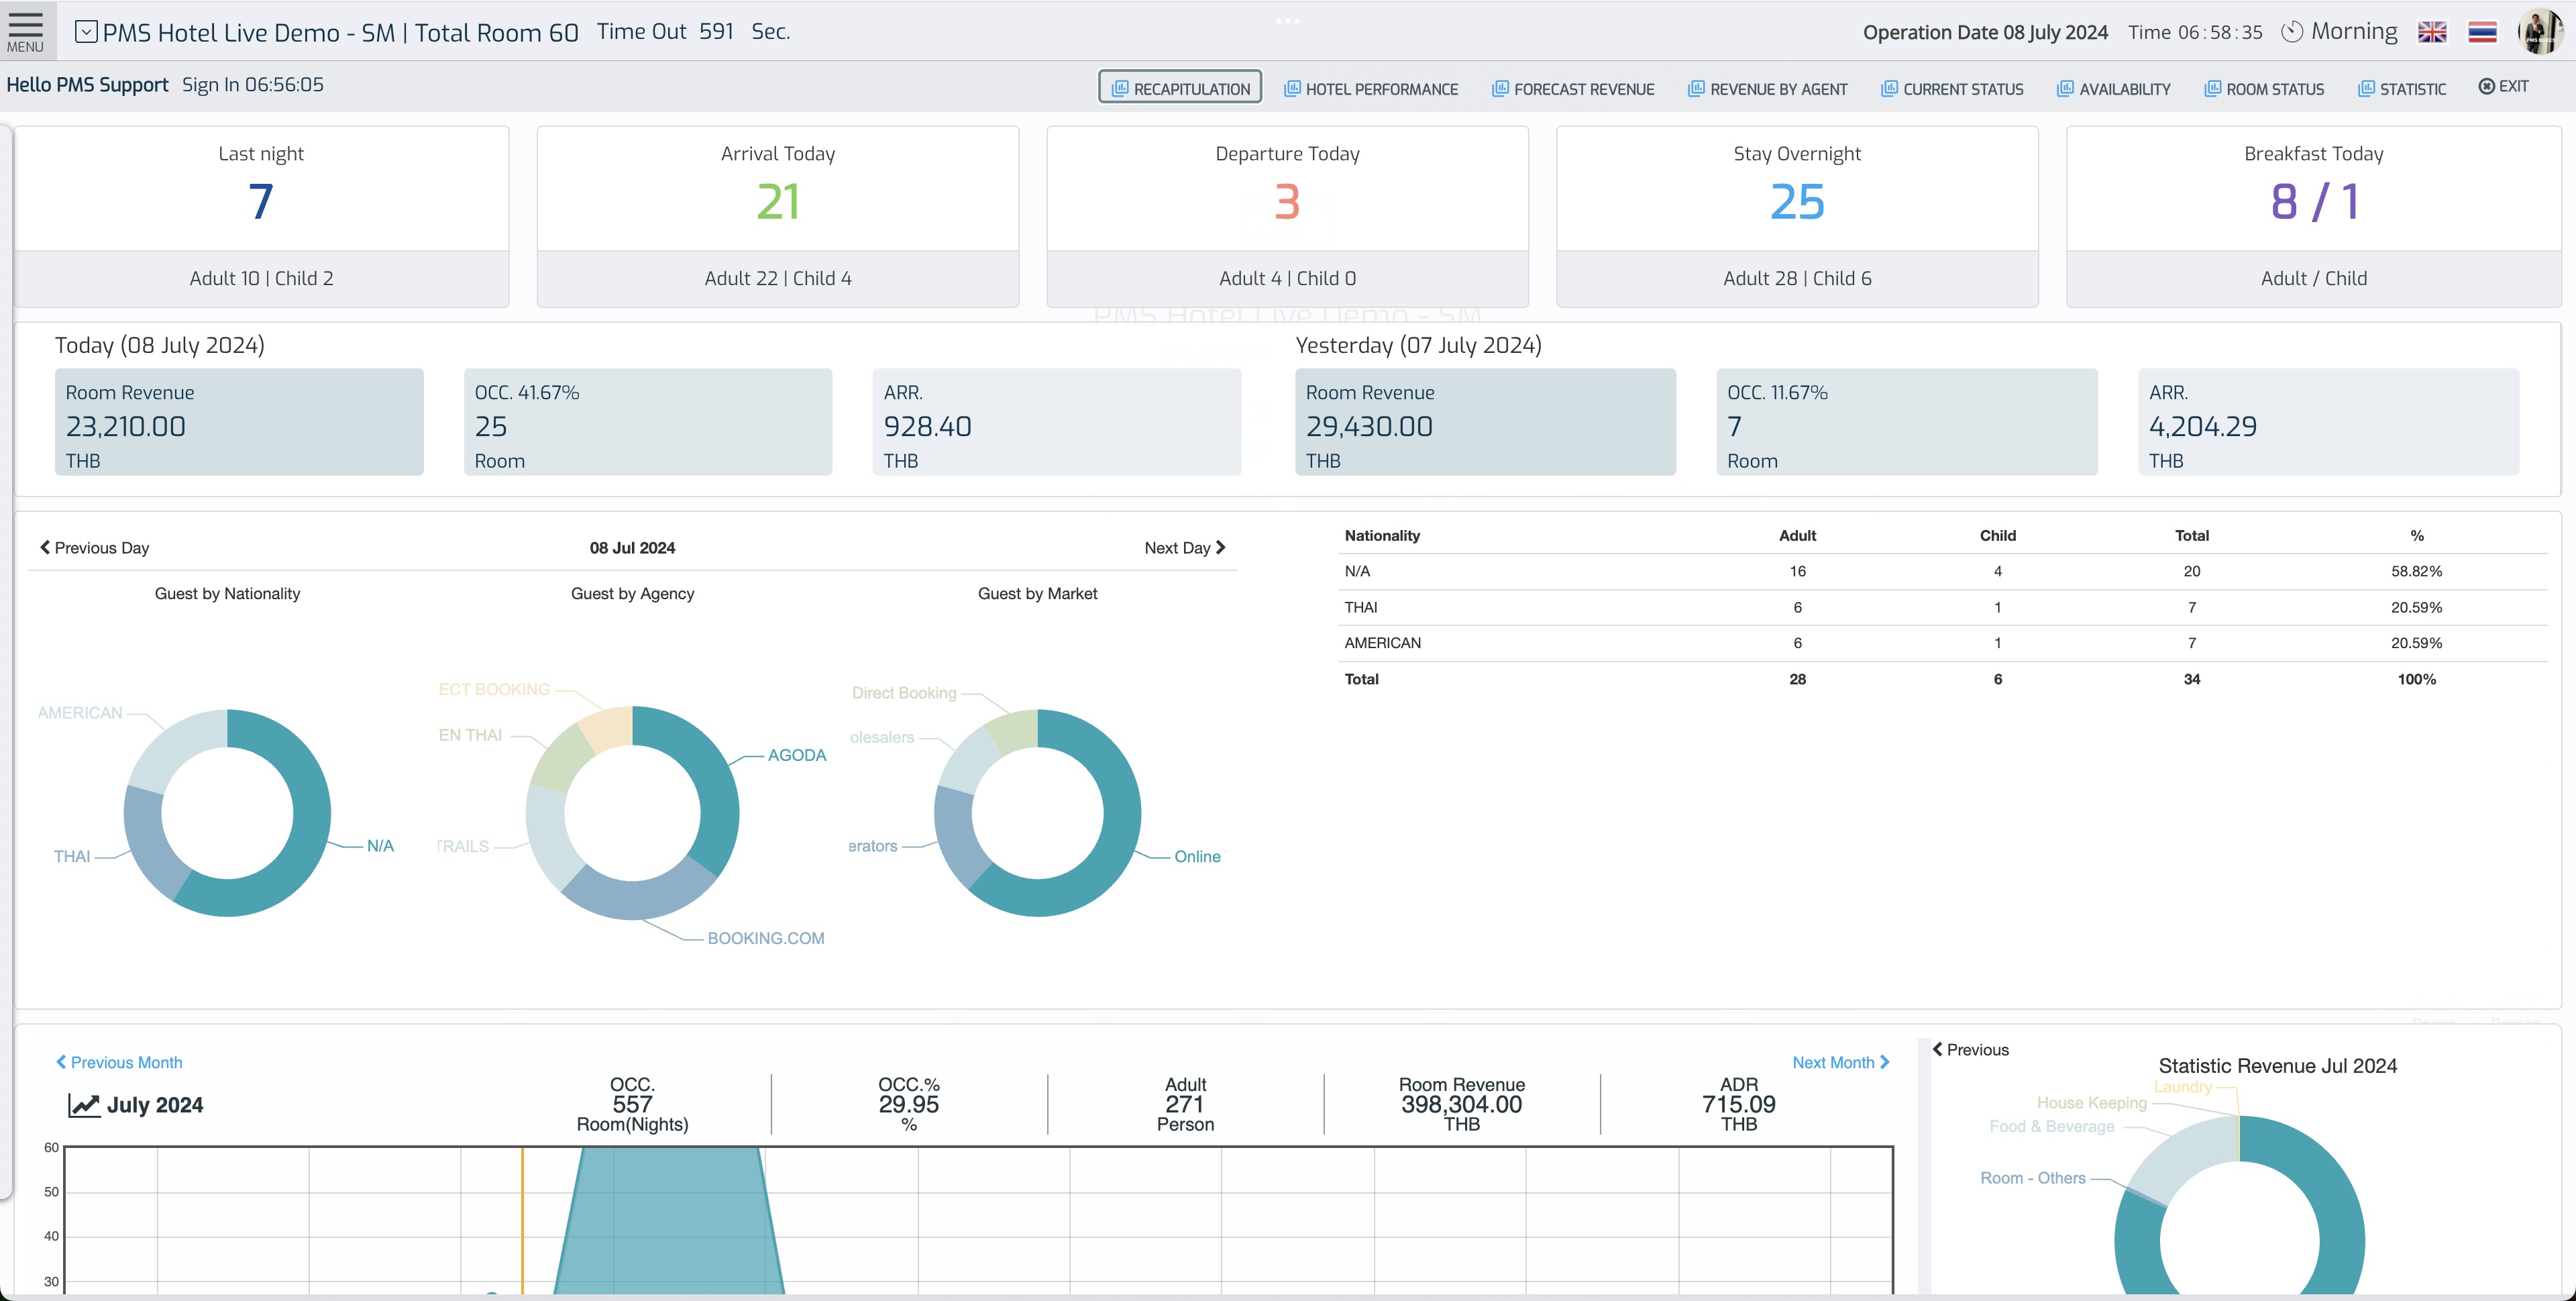
Task: Click the Arrival Today count 21
Action: 778,202
